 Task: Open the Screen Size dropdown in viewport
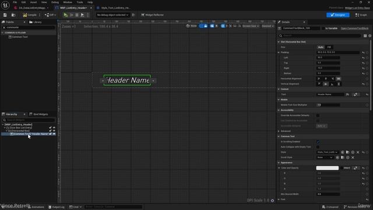[251, 26]
